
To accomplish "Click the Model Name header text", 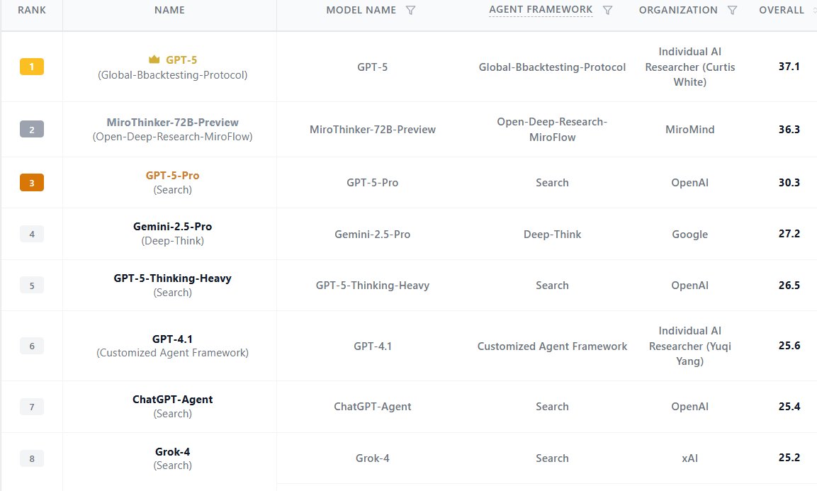I will (361, 11).
